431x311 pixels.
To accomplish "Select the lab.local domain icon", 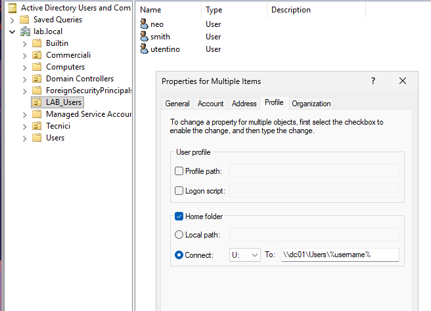I will tap(25, 31).
